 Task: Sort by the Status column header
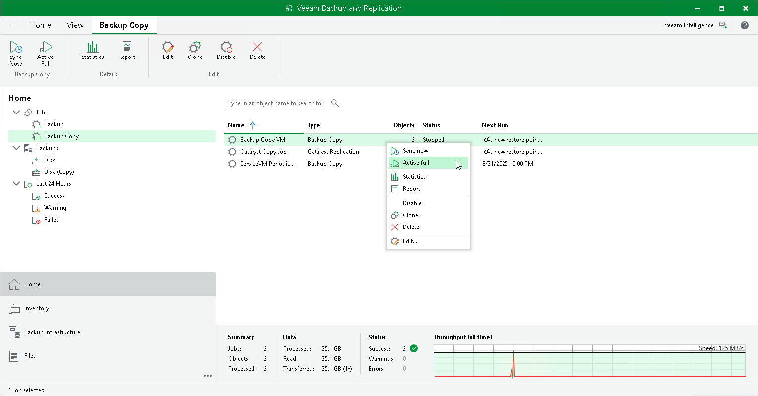pos(431,125)
